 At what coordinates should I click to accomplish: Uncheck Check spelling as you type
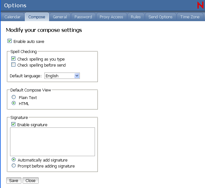[x=14, y=59]
